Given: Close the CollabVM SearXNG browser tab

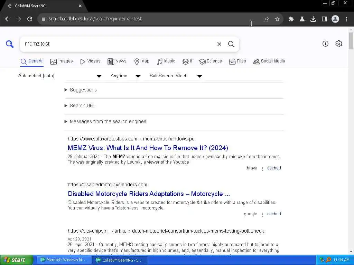Looking at the screenshot, I should 80,6.
